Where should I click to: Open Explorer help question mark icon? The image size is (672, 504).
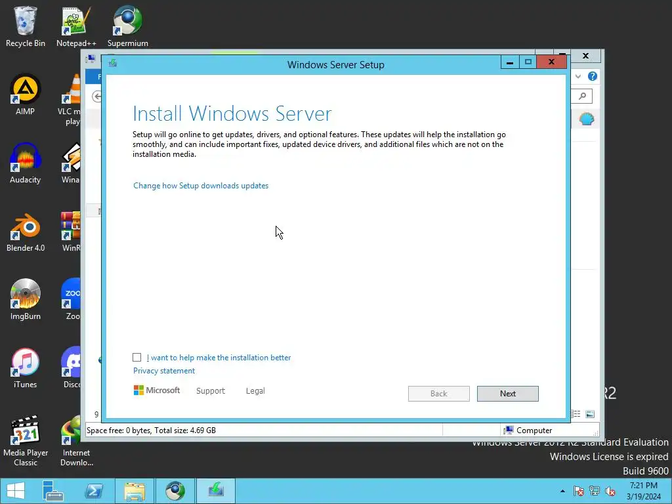click(593, 76)
